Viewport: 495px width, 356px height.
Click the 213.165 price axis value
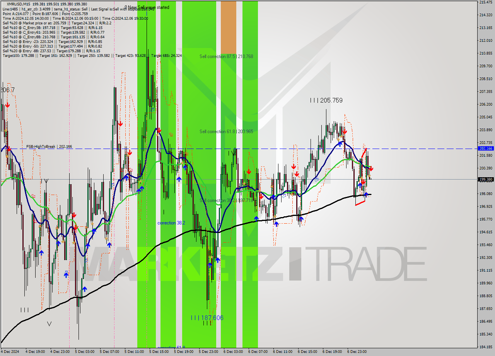[x=486, y=28]
